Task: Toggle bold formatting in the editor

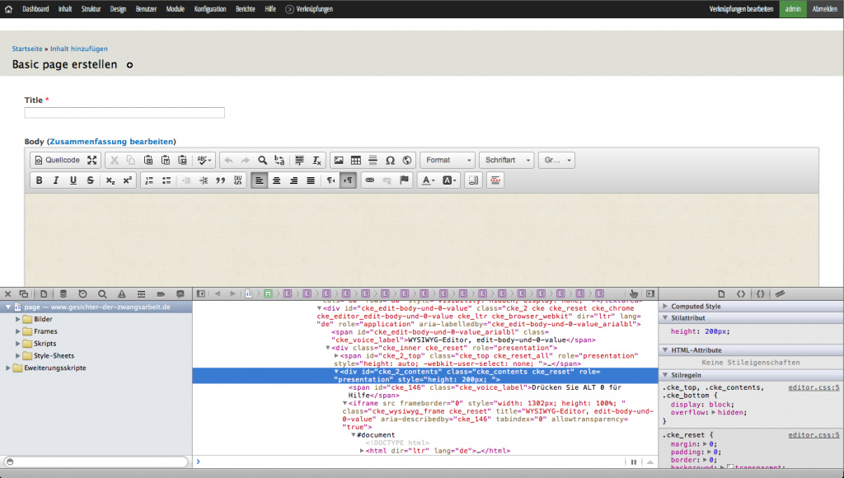Action: (x=39, y=180)
